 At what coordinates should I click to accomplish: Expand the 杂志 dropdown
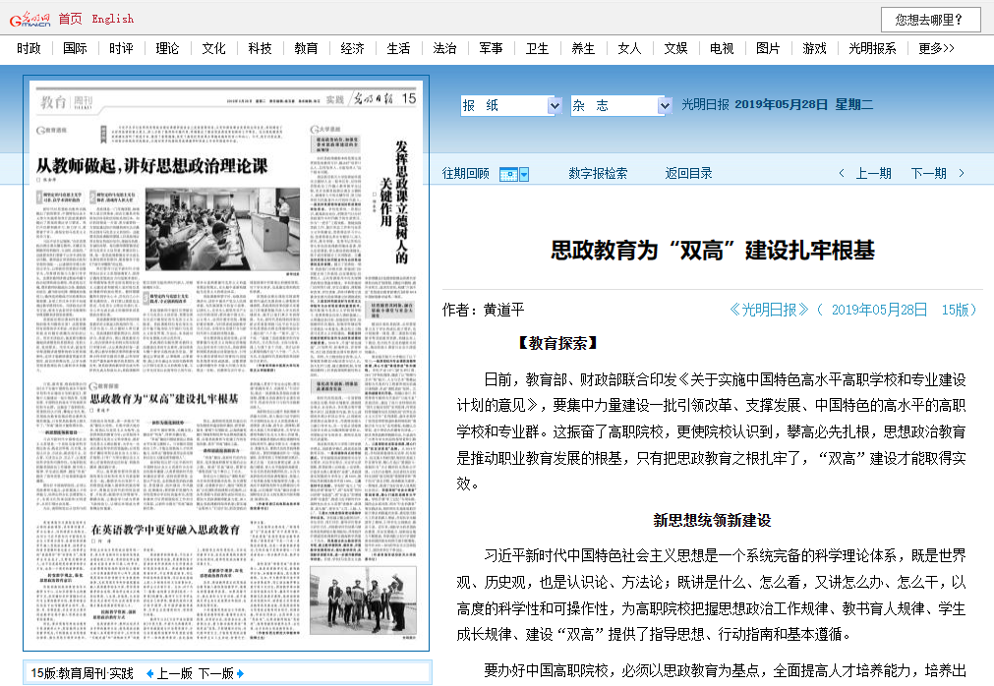(664, 105)
